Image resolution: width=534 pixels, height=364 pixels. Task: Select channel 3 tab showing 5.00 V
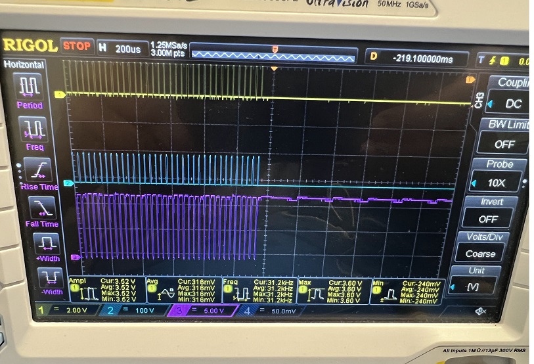click(205, 309)
